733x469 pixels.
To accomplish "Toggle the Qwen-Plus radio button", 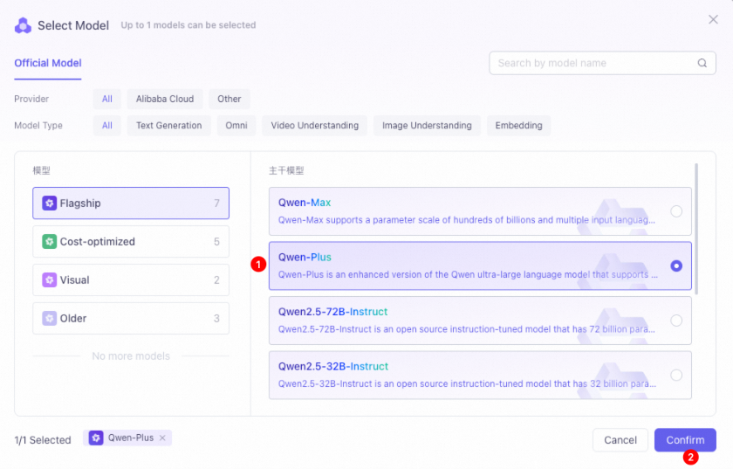I will (x=676, y=266).
